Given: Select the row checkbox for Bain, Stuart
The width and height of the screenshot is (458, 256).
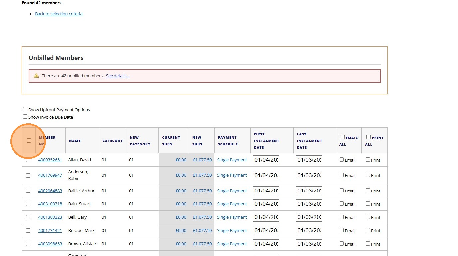Looking at the screenshot, I should (28, 204).
